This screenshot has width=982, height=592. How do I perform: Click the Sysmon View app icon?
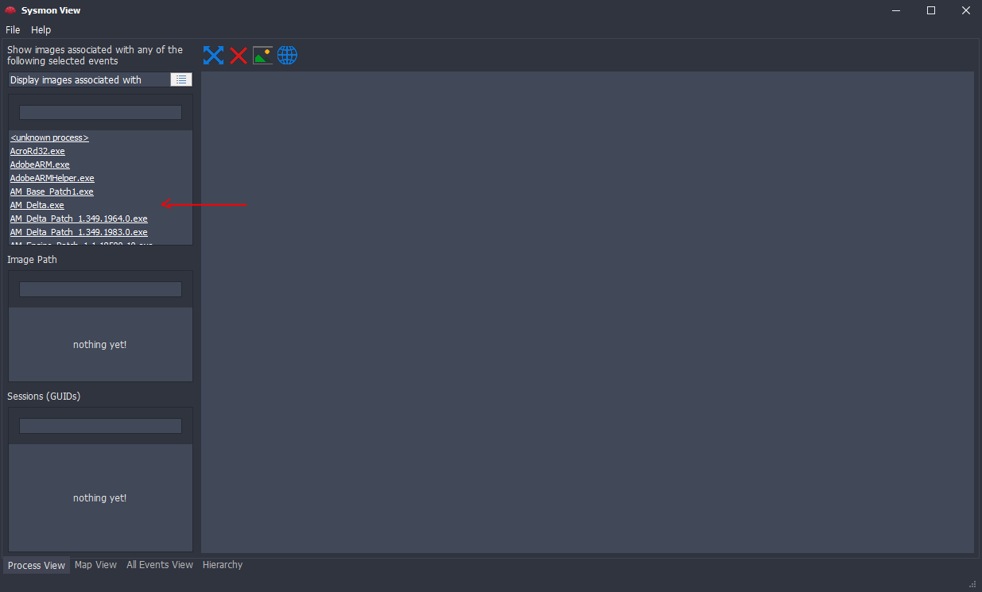point(10,10)
